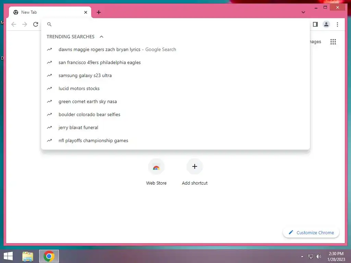The width and height of the screenshot is (351, 263).
Task: Open the Google apps grid
Action: (333, 41)
